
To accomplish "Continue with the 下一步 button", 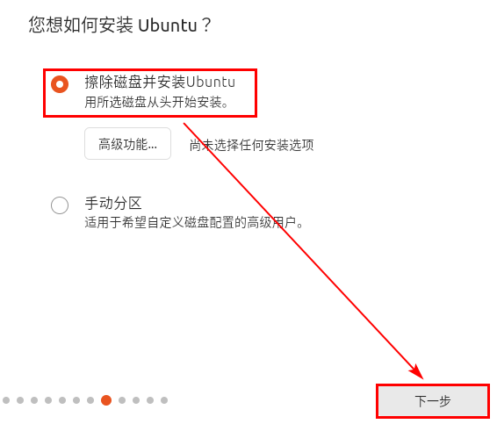I will coord(433,401).
